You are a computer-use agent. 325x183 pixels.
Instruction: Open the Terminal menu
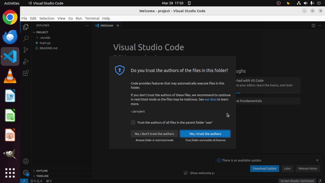92,18
